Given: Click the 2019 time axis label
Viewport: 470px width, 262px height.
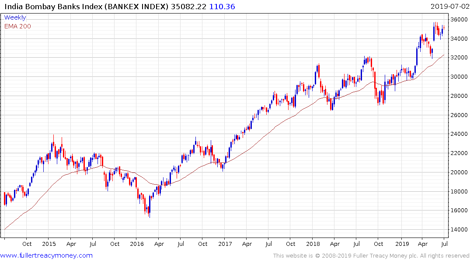Looking at the screenshot, I should click(402, 244).
